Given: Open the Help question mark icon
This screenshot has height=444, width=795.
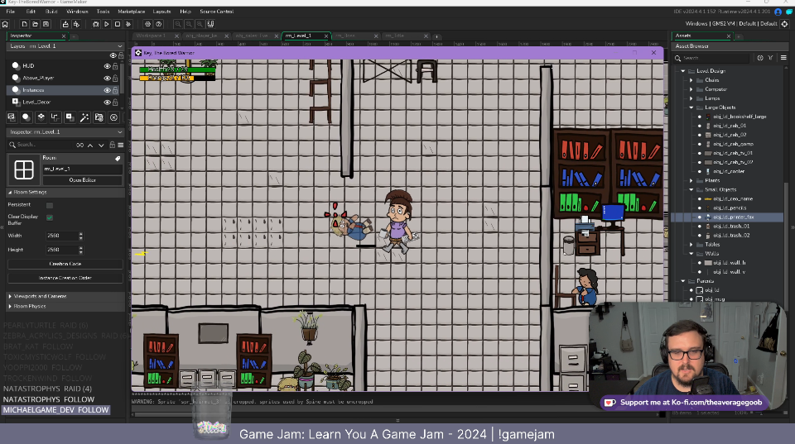Looking at the screenshot, I should 159,24.
